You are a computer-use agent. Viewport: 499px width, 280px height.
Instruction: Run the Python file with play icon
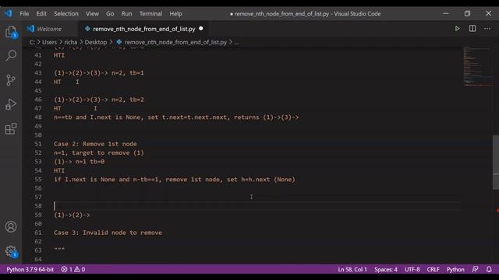pyautogui.click(x=457, y=29)
